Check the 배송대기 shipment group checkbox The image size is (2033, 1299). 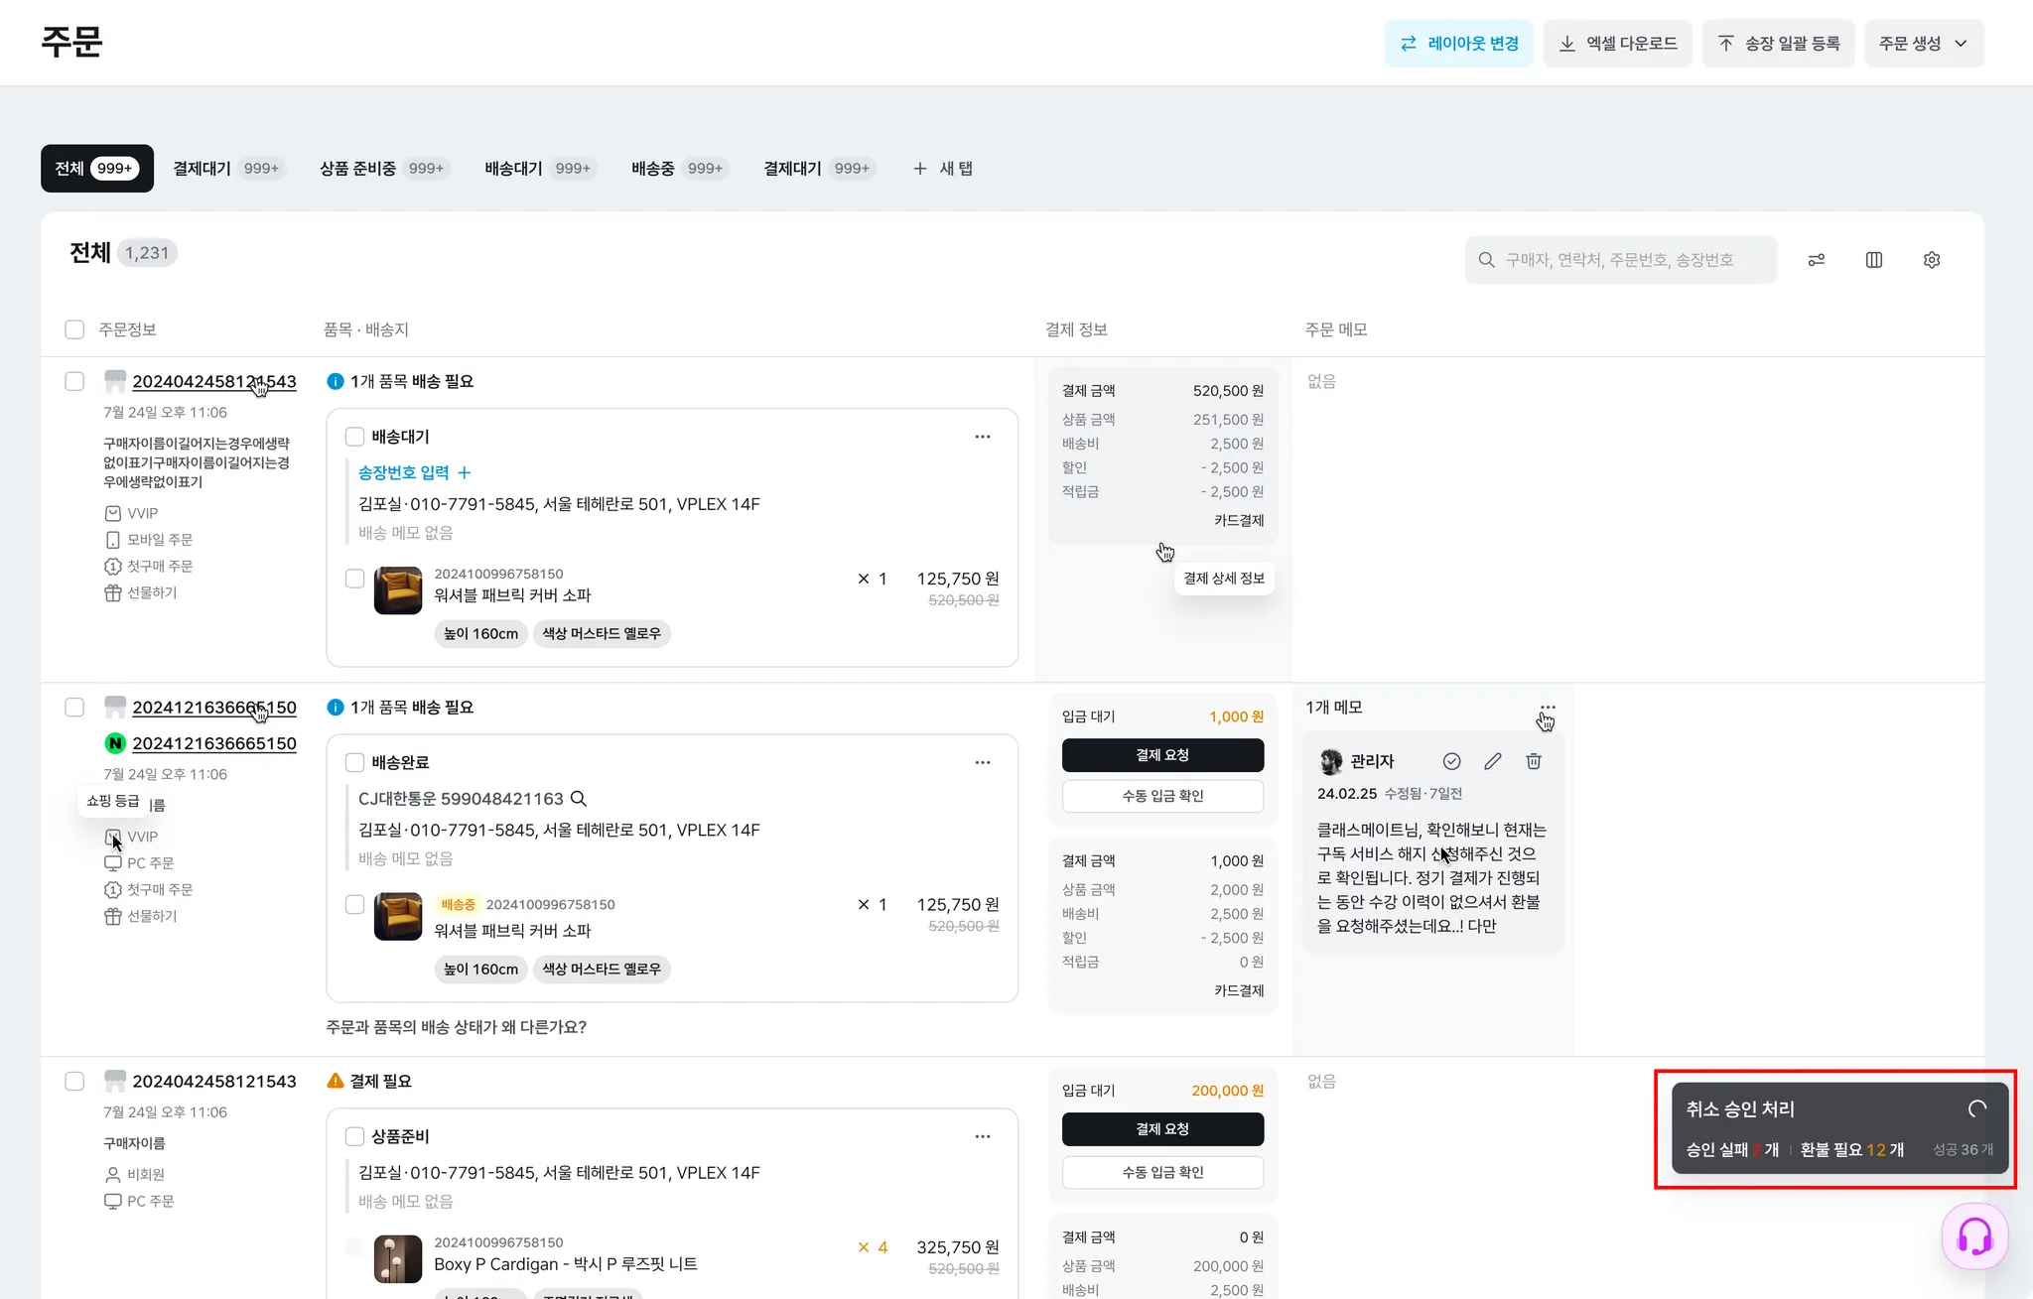(354, 437)
